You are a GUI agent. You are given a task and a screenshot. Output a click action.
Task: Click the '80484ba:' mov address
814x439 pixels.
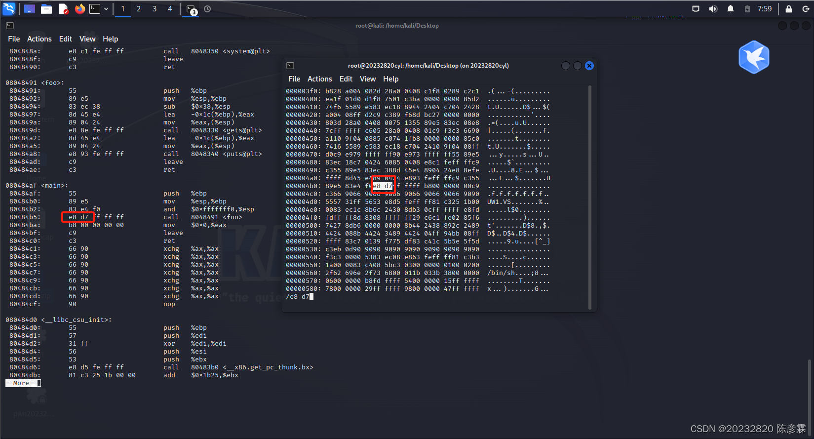click(25, 225)
